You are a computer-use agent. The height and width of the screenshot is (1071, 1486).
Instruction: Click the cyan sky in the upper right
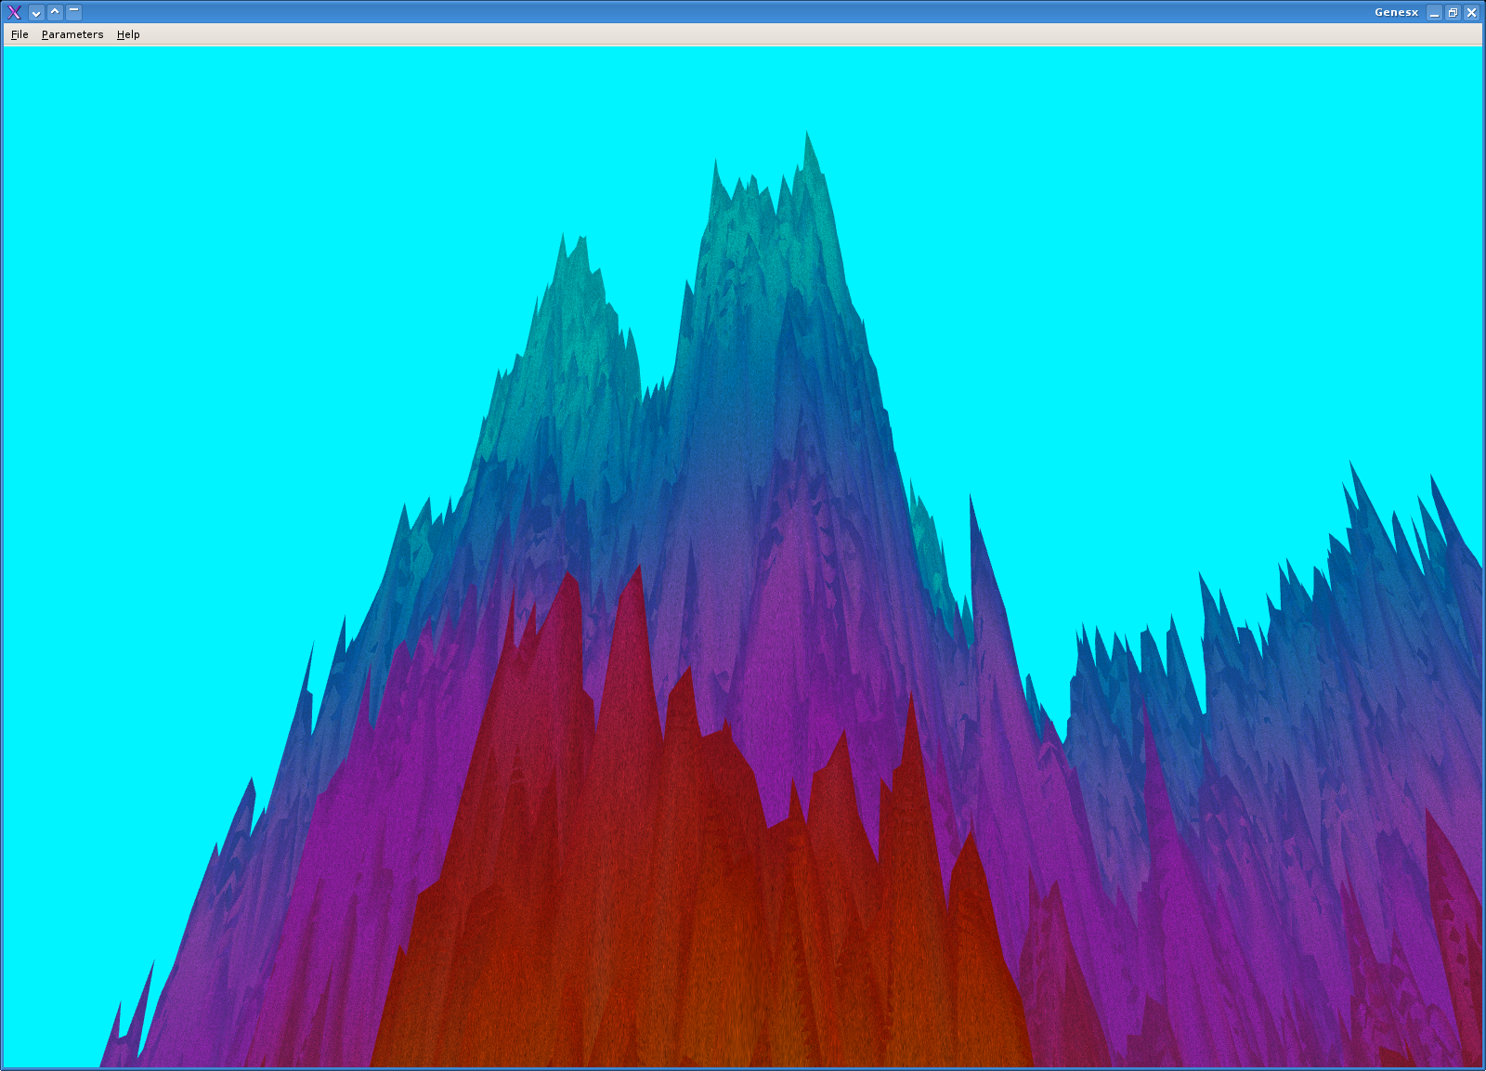(1207, 232)
